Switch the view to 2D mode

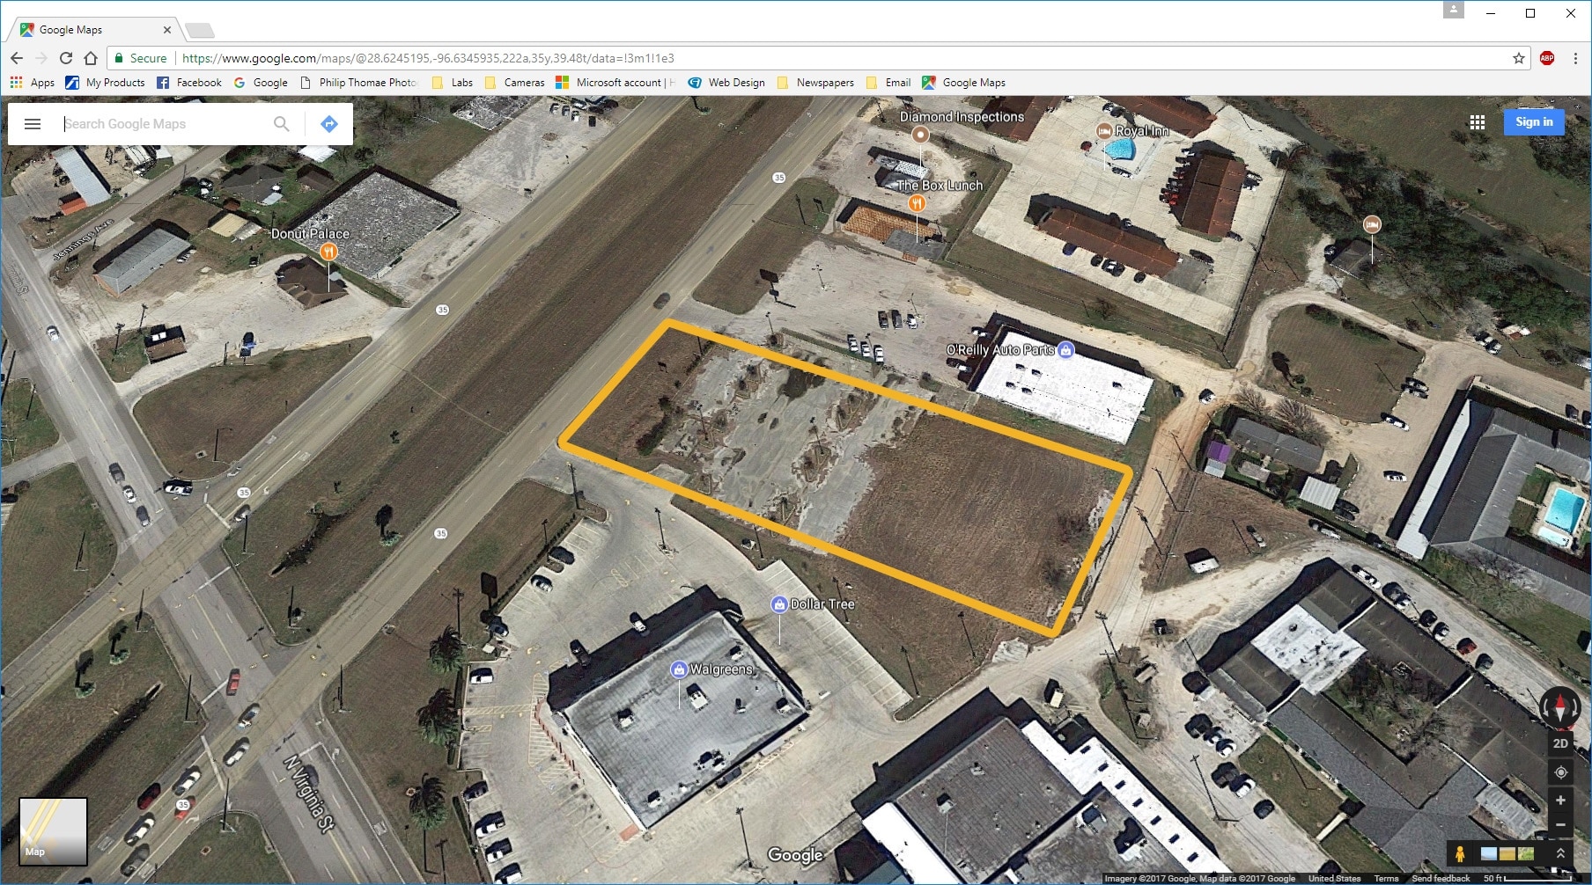1560,742
